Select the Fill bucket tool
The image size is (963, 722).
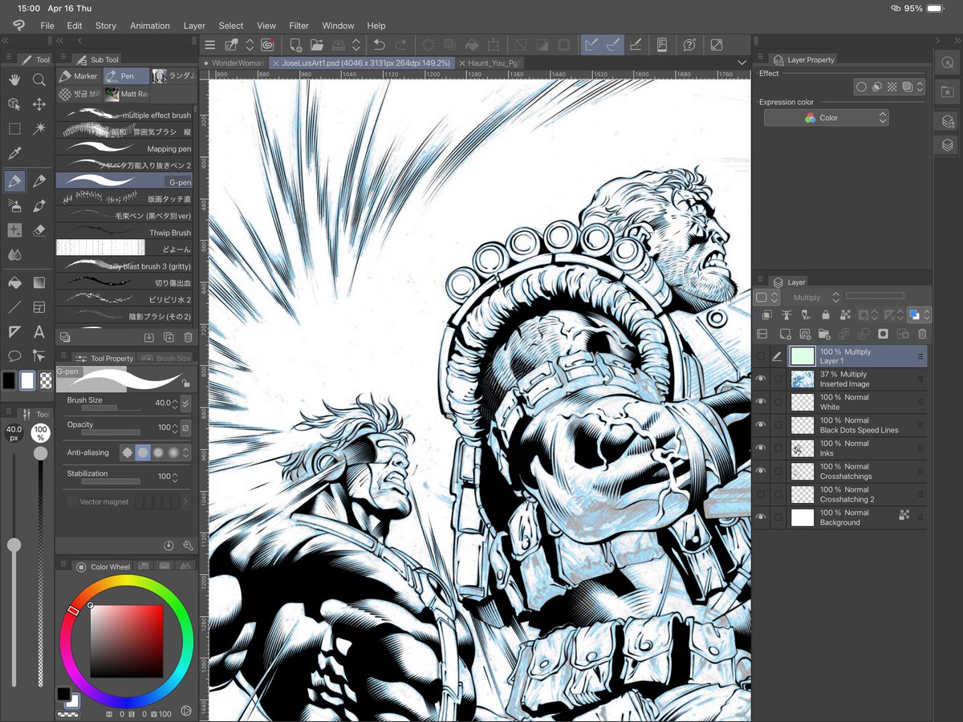pos(14,282)
